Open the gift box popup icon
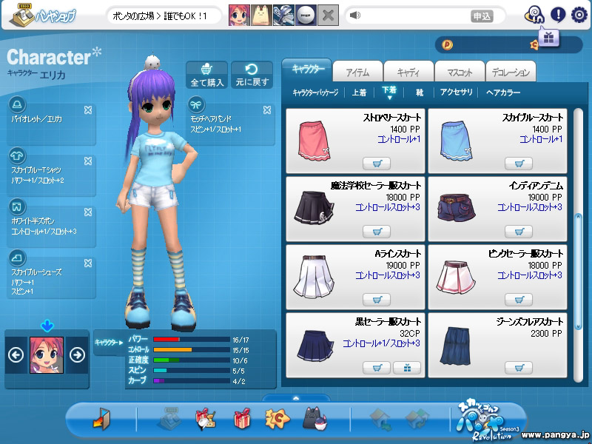The height and width of the screenshot is (444, 592). click(x=548, y=38)
